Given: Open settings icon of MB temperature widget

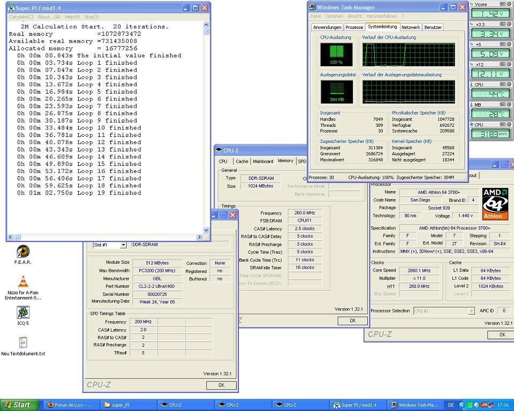Looking at the screenshot, I should click(503, 104).
